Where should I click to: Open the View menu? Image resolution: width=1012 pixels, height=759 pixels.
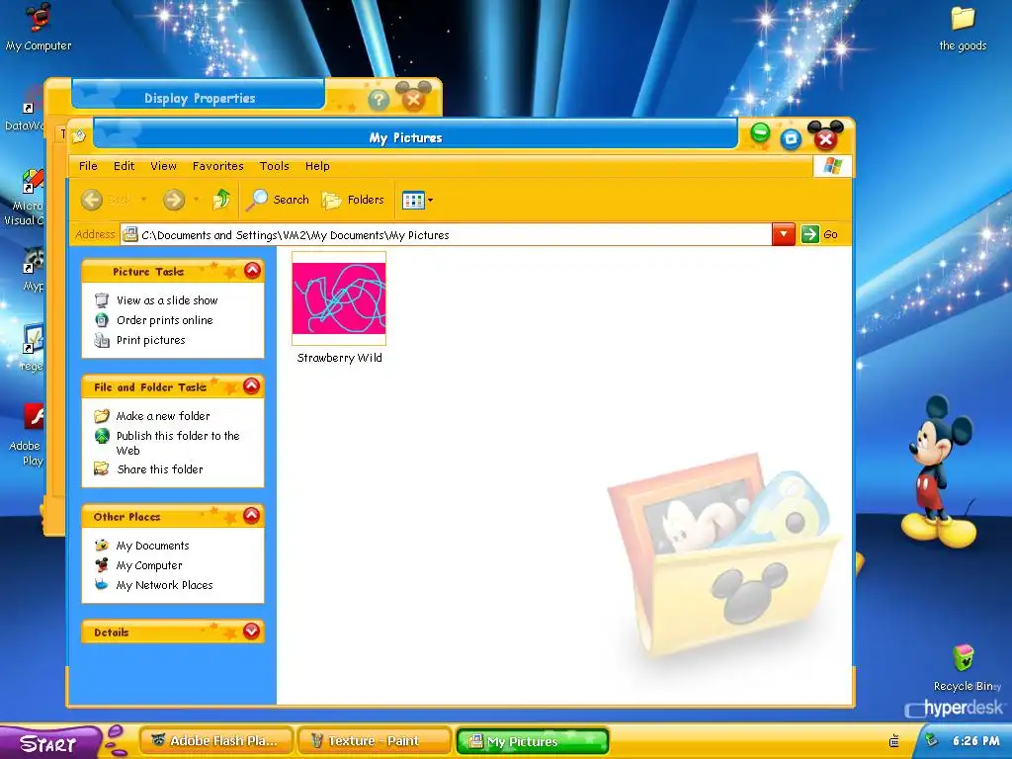click(x=163, y=166)
